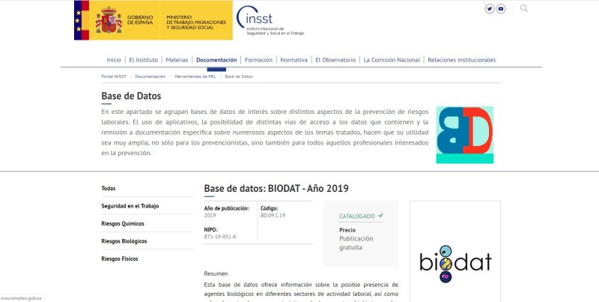Open the El Instituto menu
The width and height of the screenshot is (599, 302).
click(x=143, y=60)
